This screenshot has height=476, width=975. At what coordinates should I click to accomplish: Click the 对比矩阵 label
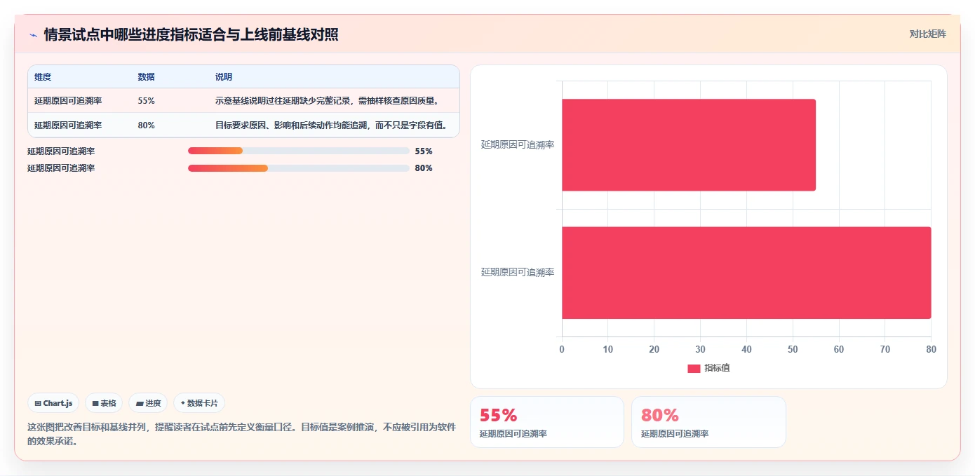tap(927, 34)
